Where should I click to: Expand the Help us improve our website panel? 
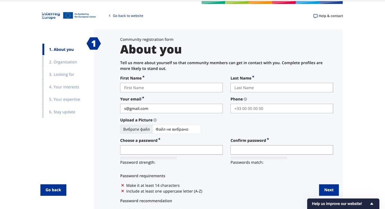click(x=372, y=204)
